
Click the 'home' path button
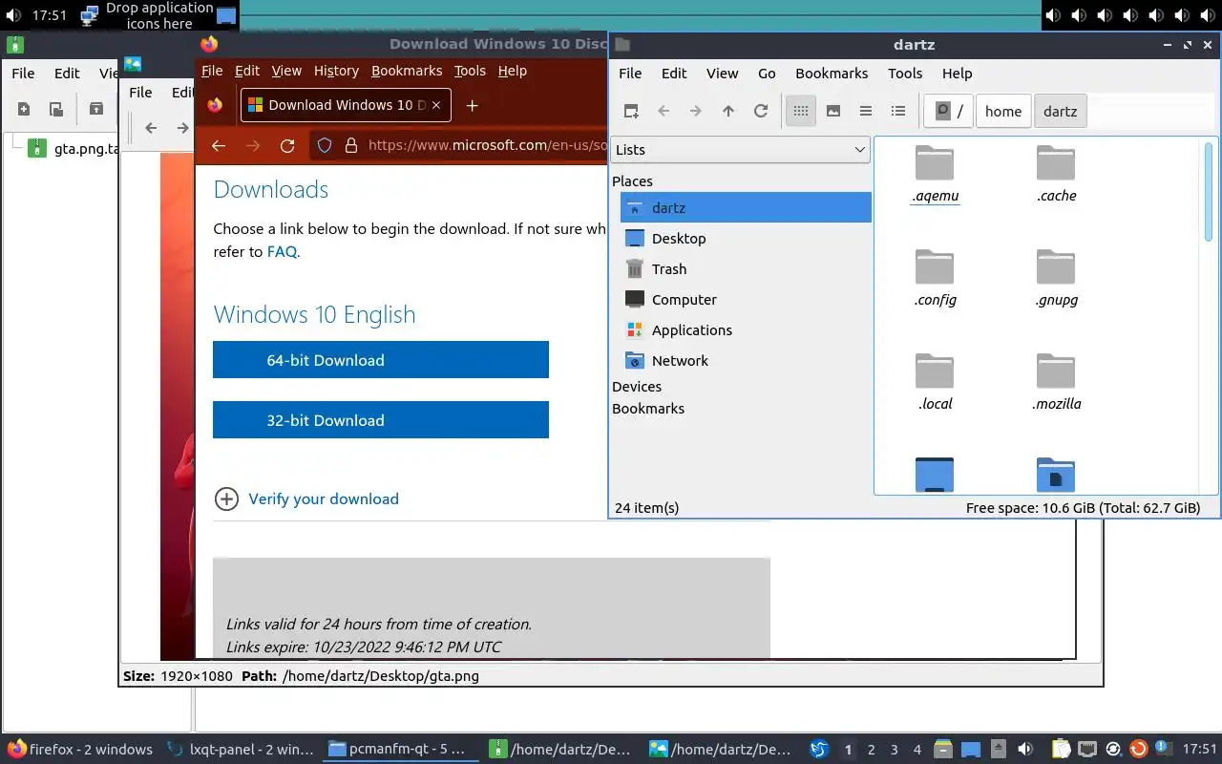click(1003, 111)
